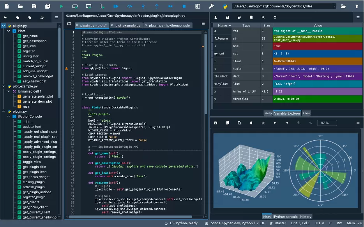Run the current code cell
The height and width of the screenshot is (227, 364).
[75, 6]
